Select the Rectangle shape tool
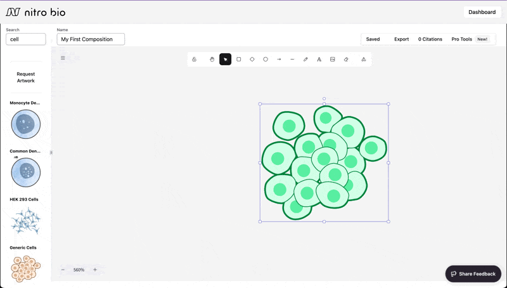This screenshot has height=288, width=507. point(239,59)
